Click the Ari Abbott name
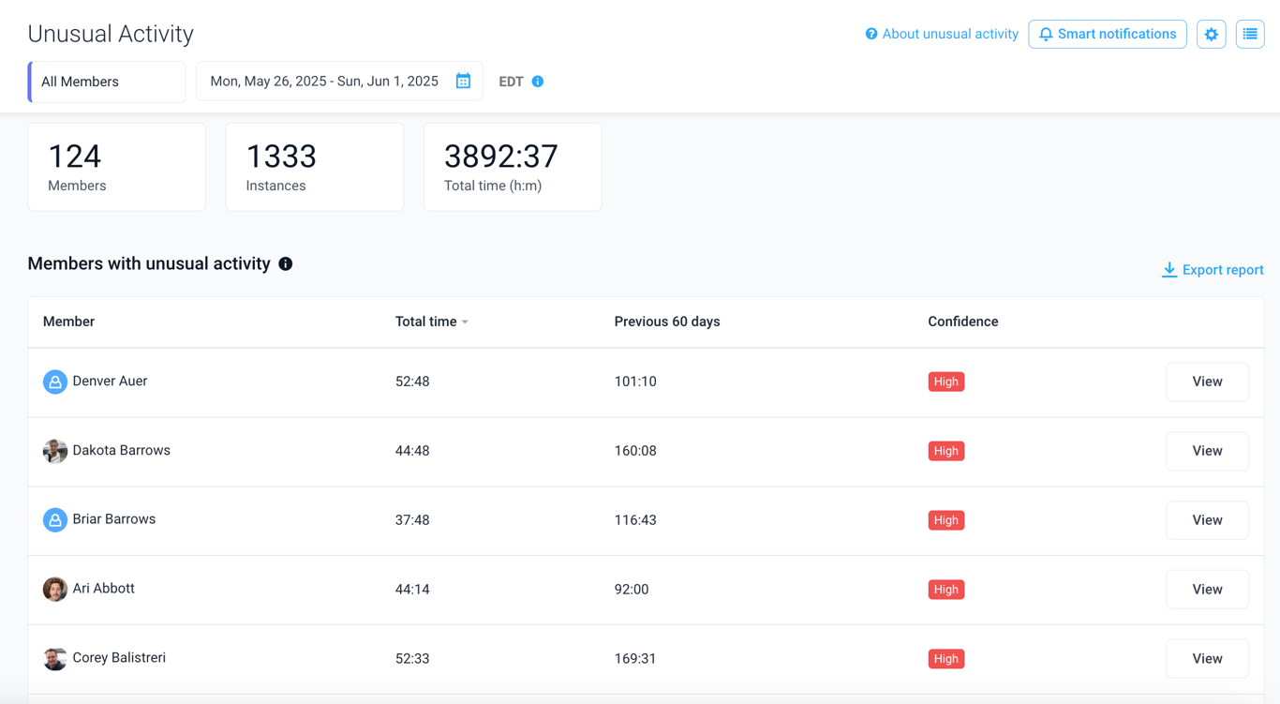 pyautogui.click(x=104, y=589)
